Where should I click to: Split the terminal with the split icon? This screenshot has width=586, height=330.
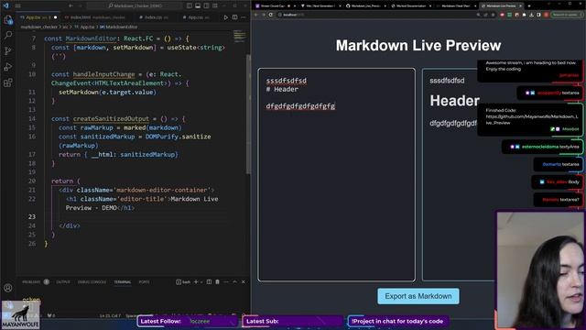coord(209,281)
